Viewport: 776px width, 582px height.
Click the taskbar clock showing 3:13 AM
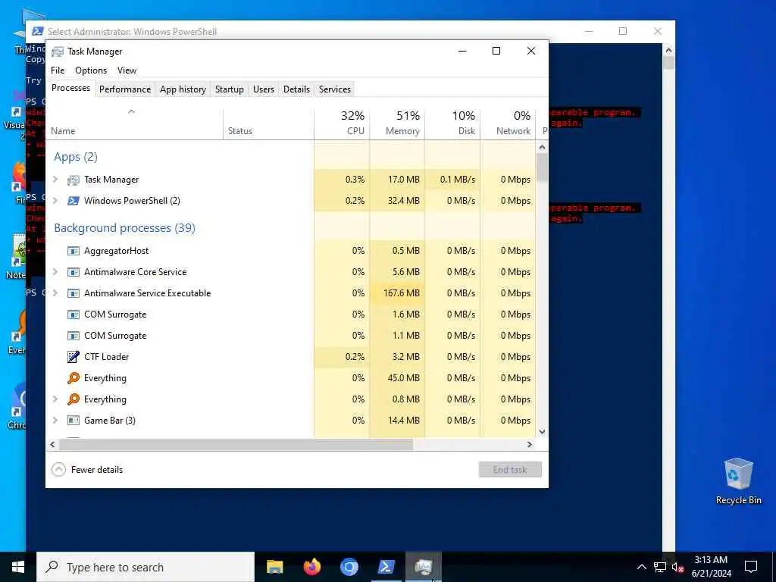pos(711,567)
